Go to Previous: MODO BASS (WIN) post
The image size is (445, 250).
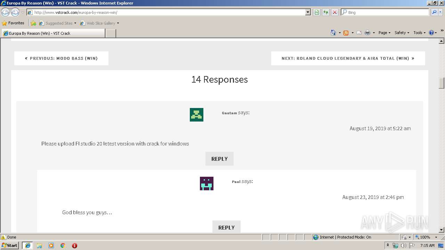[x=61, y=58]
